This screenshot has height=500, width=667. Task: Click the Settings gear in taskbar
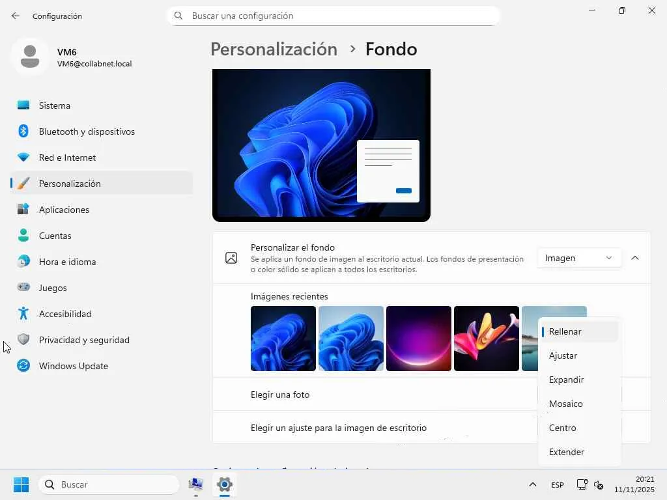[225, 484]
